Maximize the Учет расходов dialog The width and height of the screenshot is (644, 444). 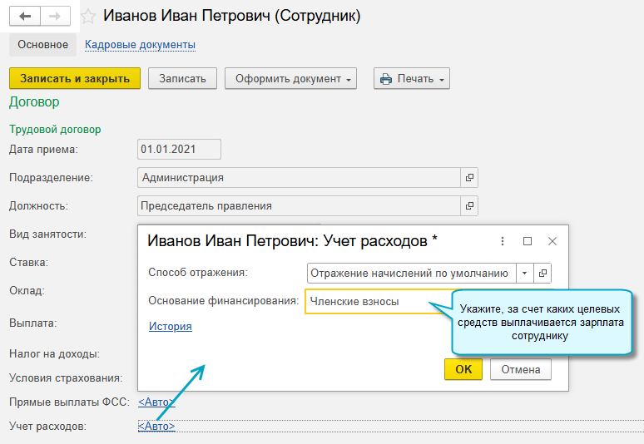pos(528,241)
